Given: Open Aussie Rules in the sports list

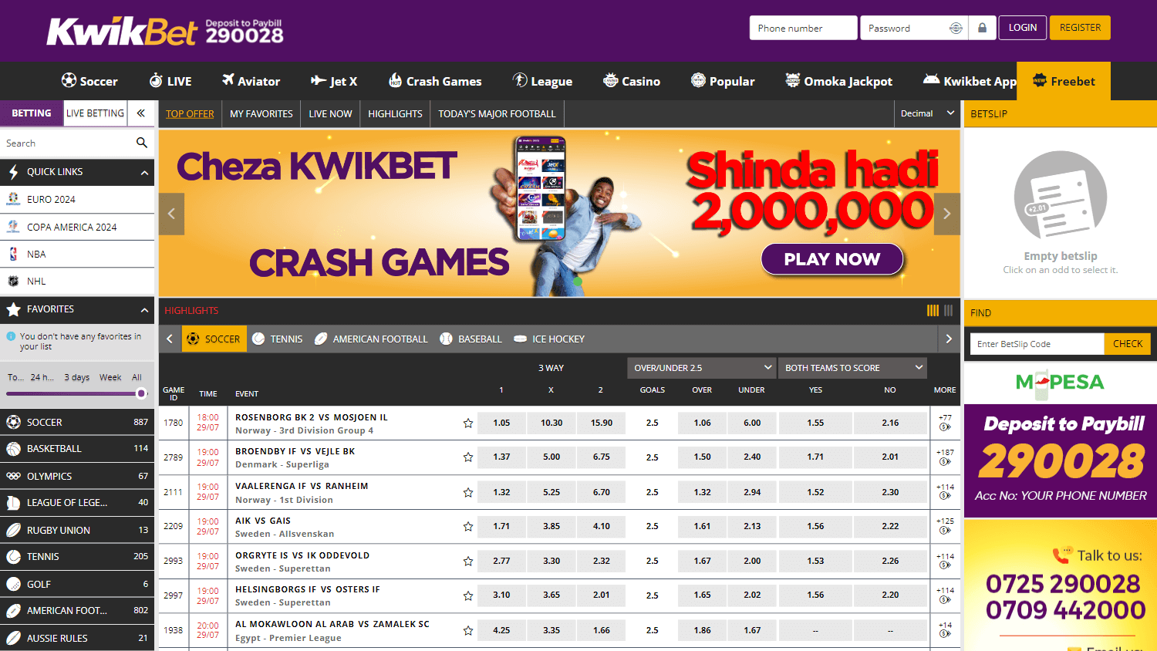Looking at the screenshot, I should pyautogui.click(x=77, y=638).
